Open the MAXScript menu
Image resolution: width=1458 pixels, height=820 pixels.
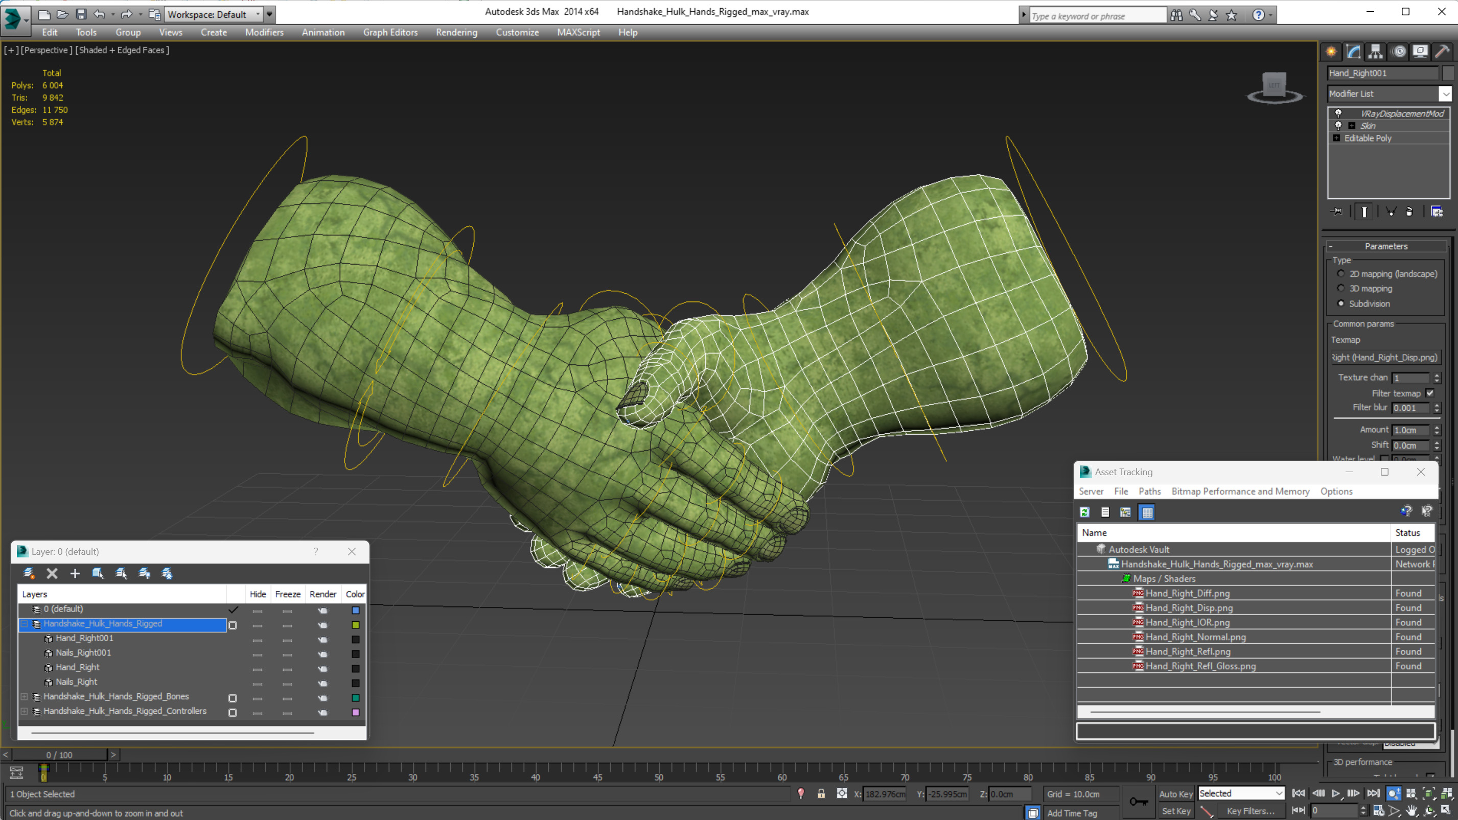tap(578, 32)
